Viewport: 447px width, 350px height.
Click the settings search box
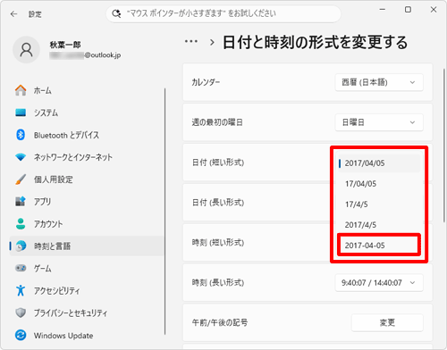coord(223,13)
